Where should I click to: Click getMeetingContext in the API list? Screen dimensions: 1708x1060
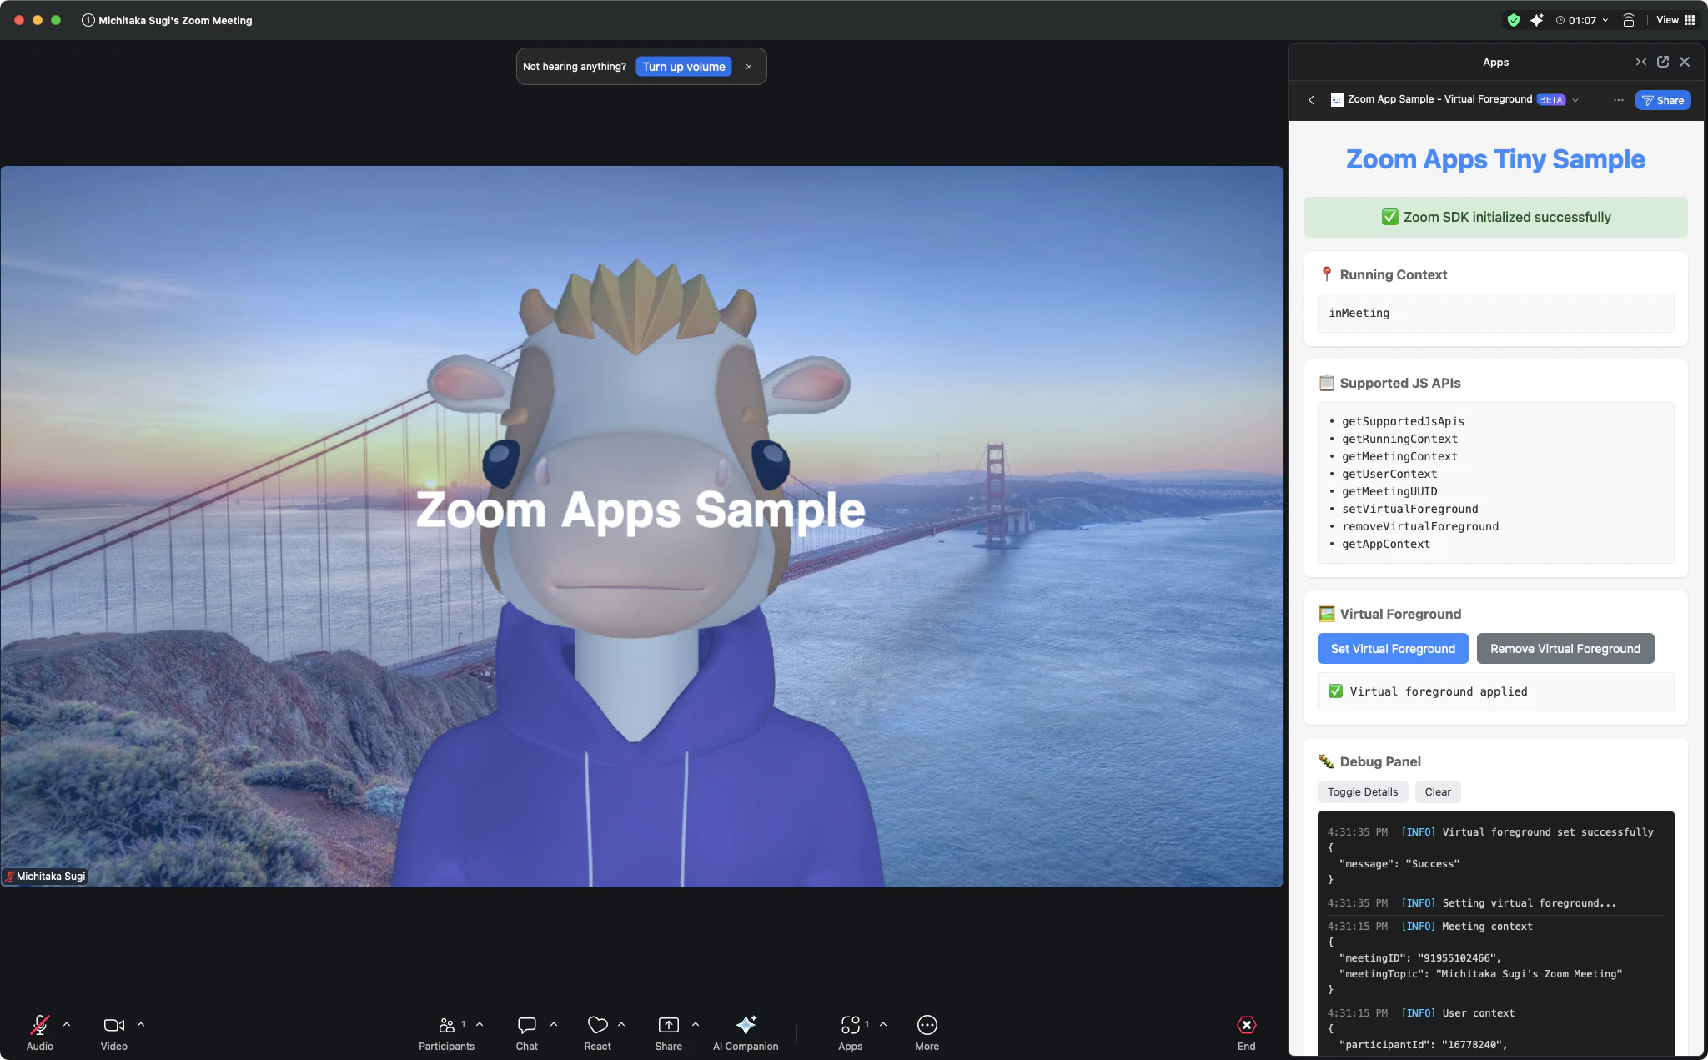[x=1399, y=456]
